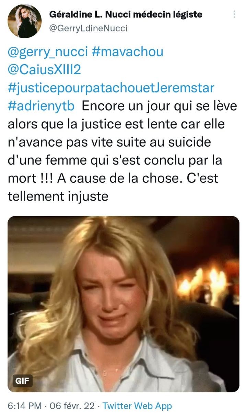The height and width of the screenshot is (416, 247).
Task: Open the display name Géraldine L. Nucci médecin légiste
Action: click(126, 14)
